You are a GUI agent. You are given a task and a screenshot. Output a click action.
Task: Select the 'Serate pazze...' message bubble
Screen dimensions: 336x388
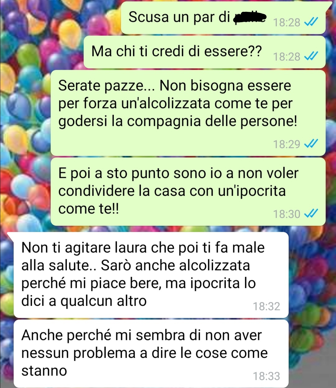[x=188, y=113]
